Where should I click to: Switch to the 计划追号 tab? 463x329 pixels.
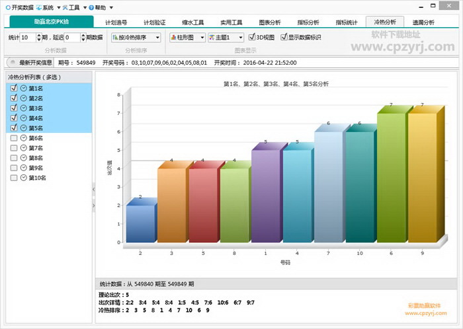click(116, 22)
